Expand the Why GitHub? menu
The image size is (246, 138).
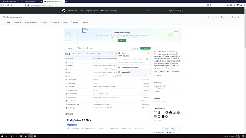click(73, 11)
